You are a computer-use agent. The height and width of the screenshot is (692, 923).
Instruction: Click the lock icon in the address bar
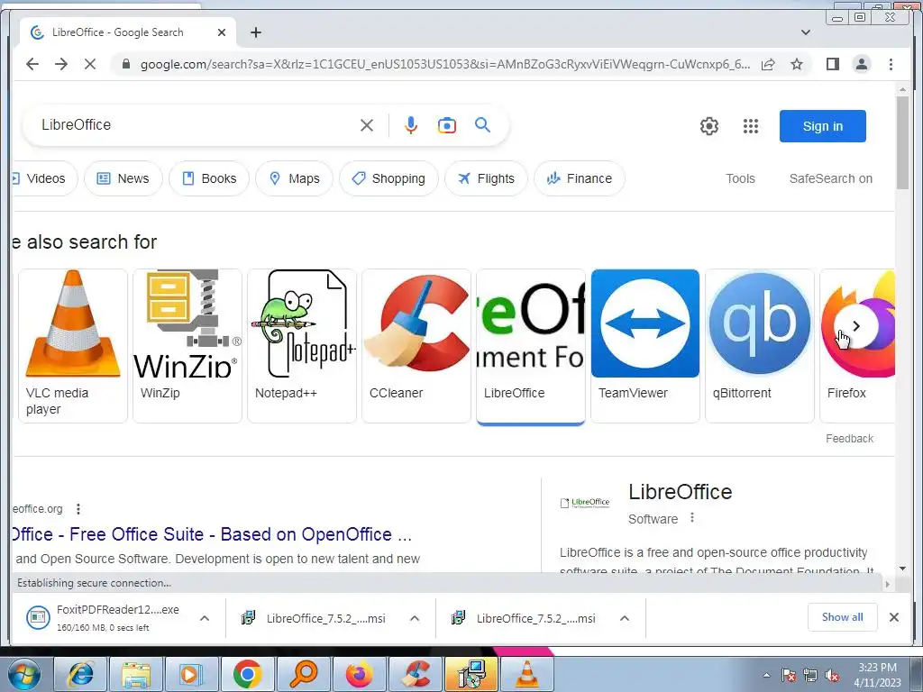click(x=125, y=64)
